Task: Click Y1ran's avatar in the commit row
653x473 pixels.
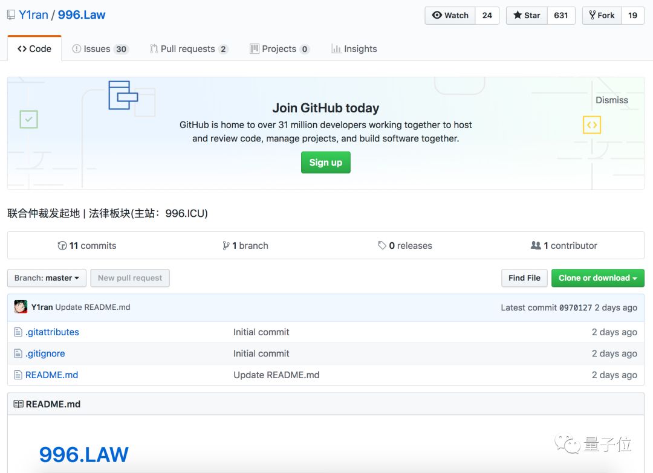Action: (21, 307)
